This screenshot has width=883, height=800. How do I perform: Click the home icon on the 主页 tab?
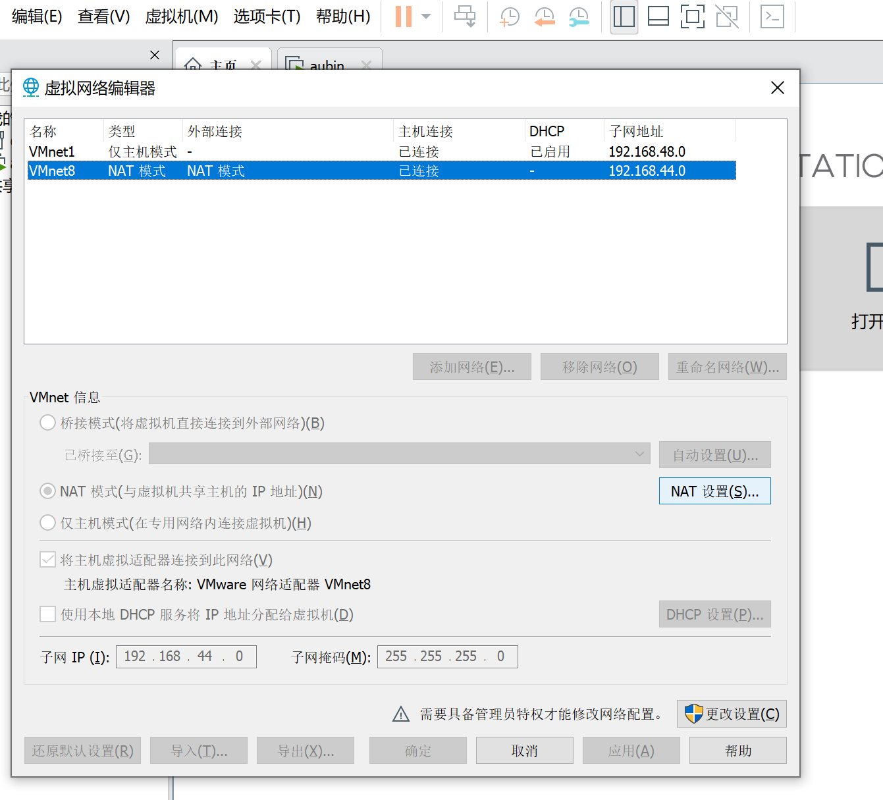tap(193, 65)
